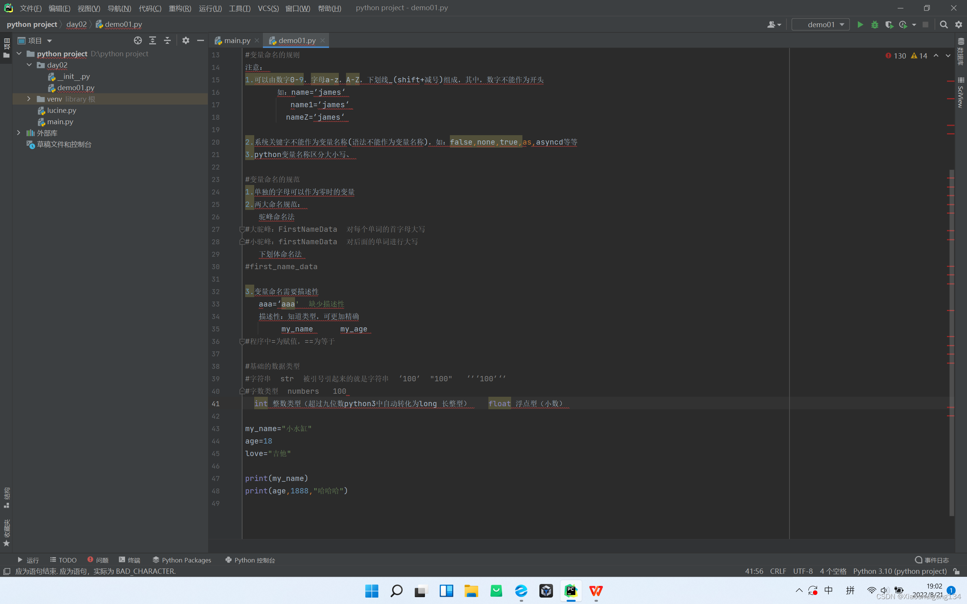
Task: Expand all items in project tree
Action: 152,40
